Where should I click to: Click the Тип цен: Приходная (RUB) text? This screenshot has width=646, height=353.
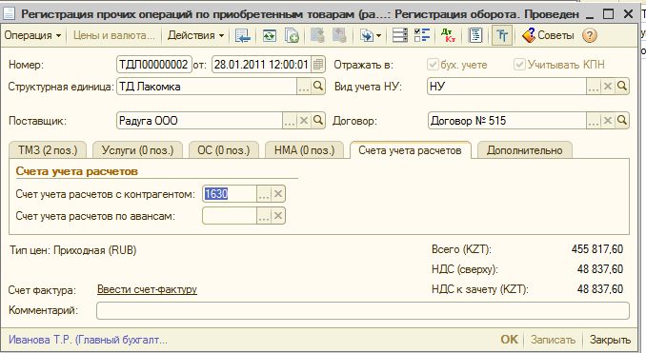coord(73,250)
